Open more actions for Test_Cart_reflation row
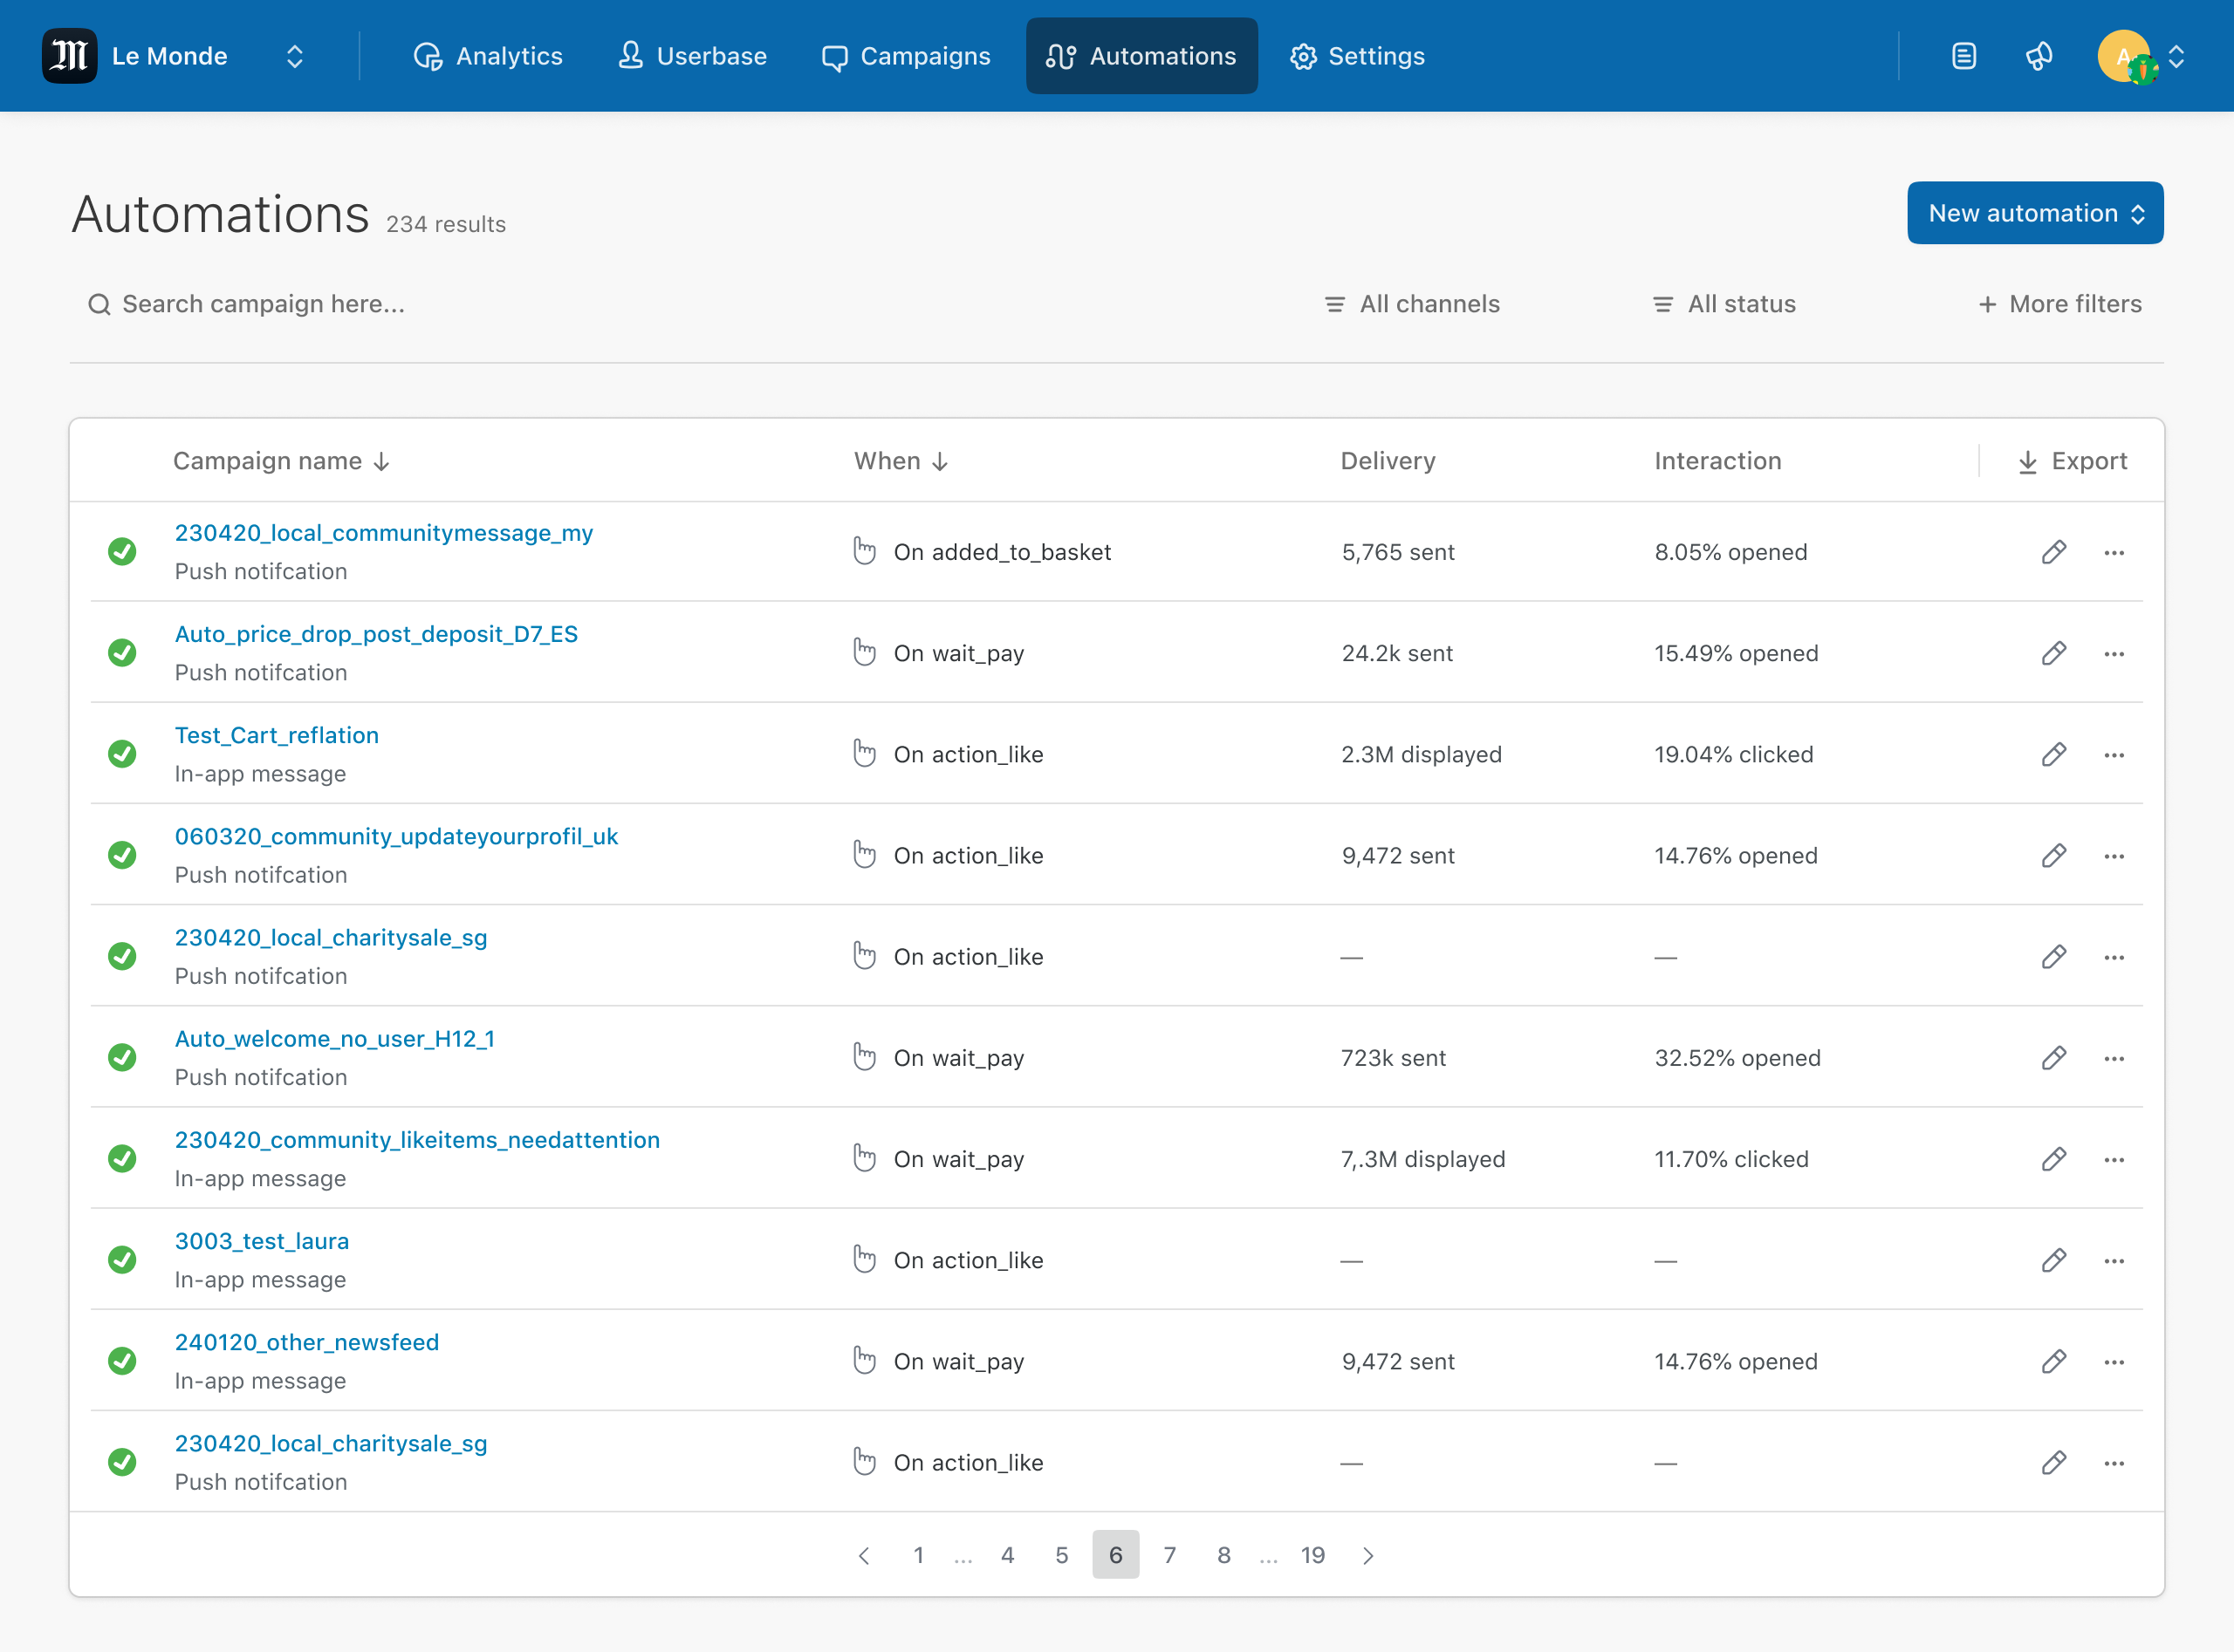 coord(2114,755)
